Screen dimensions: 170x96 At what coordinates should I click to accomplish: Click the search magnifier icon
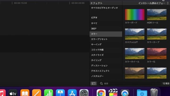pos(101,83)
